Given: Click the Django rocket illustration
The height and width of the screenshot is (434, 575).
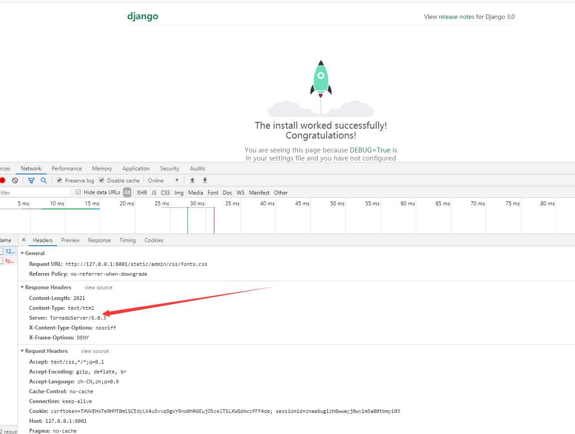Looking at the screenshot, I should coord(321,89).
